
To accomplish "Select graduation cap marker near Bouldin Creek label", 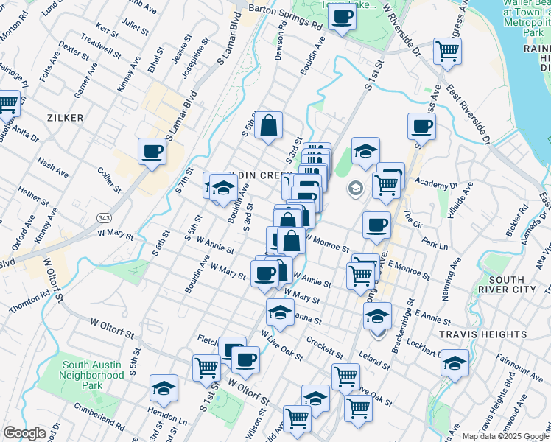I will pyautogui.click(x=223, y=189).
